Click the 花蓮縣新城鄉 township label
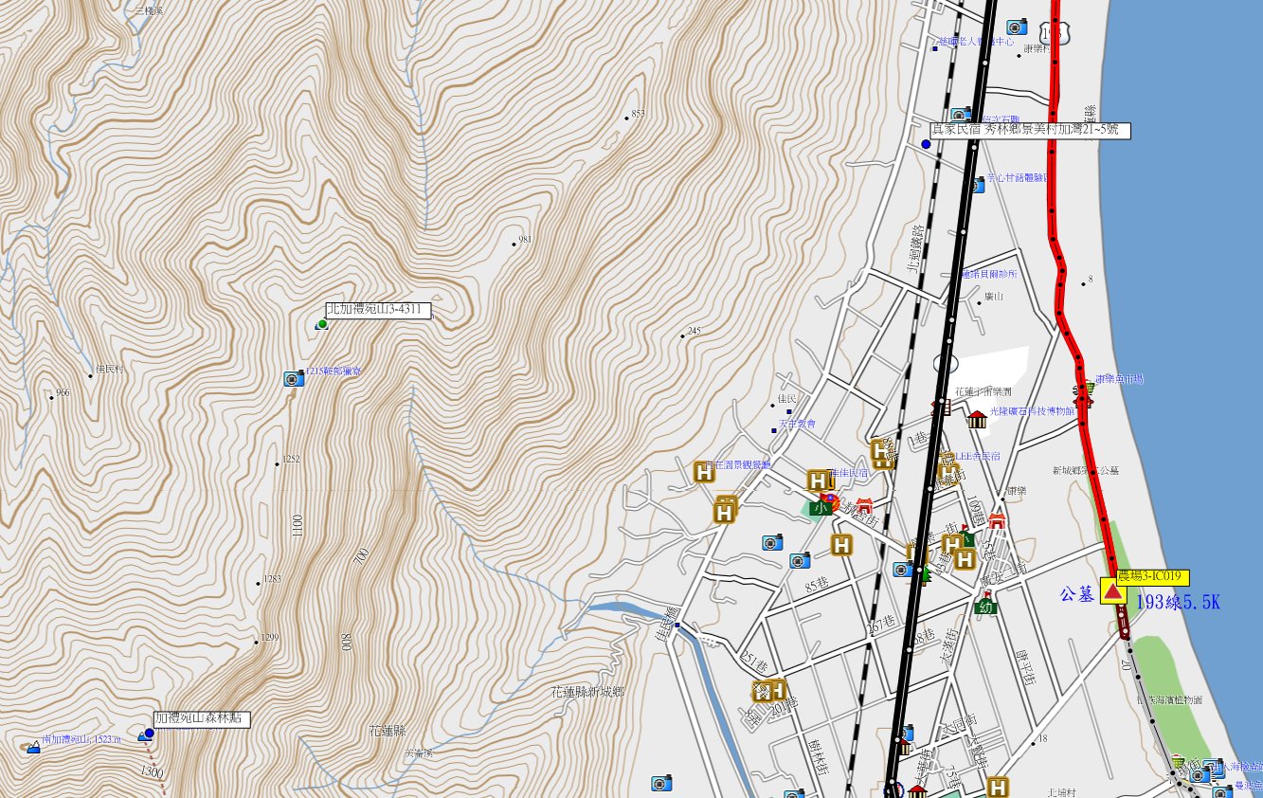Screen dimensions: 1263x798 [587, 693]
